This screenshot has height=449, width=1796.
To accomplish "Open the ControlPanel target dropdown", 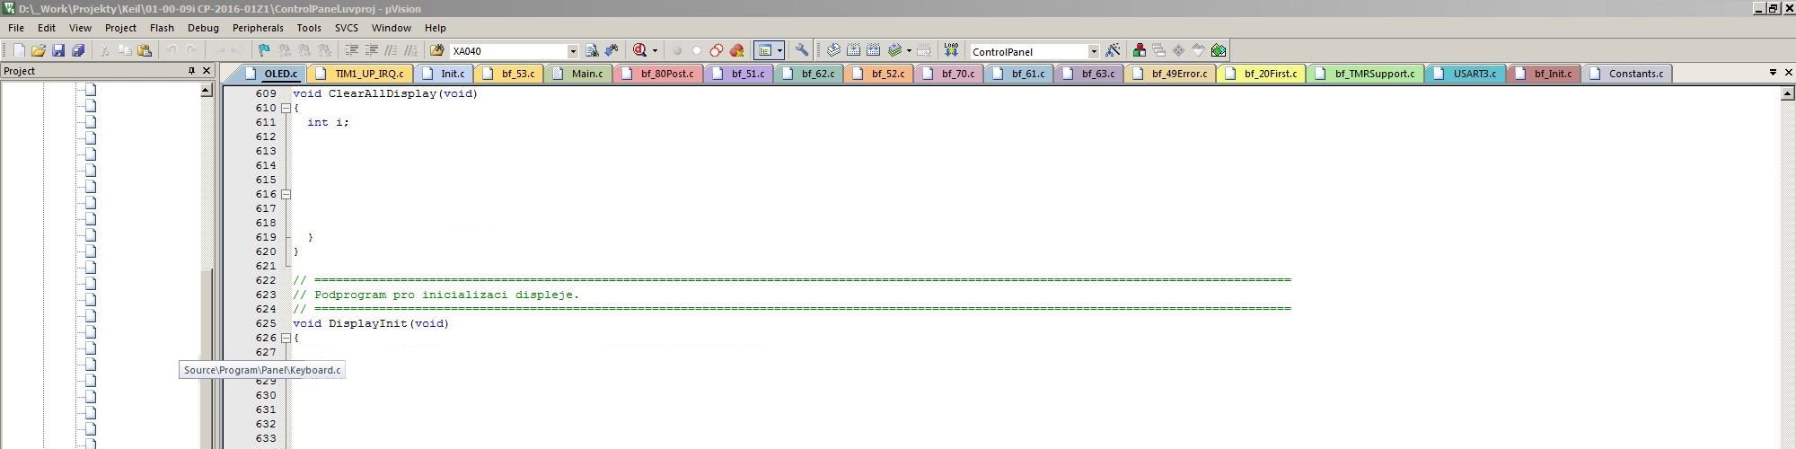I will pyautogui.click(x=1093, y=51).
